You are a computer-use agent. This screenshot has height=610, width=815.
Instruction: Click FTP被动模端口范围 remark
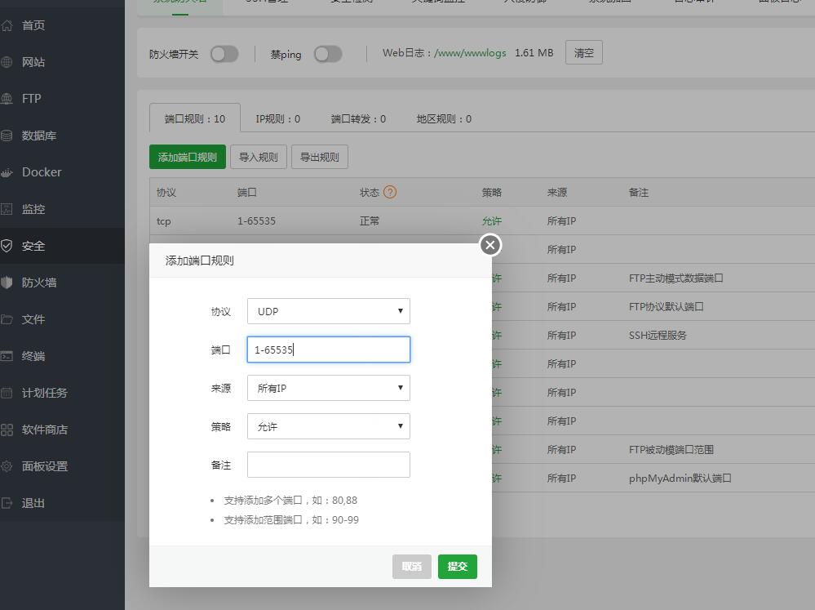pyautogui.click(x=671, y=450)
